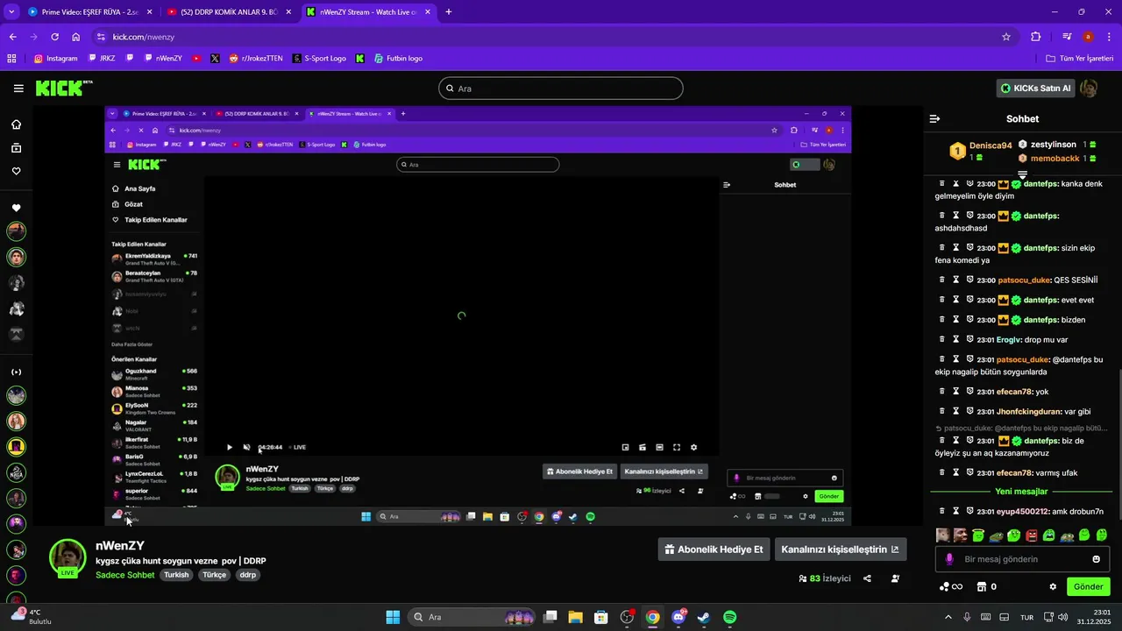Open the Instagram bookmark
The width and height of the screenshot is (1122, 631).
[x=56, y=59]
